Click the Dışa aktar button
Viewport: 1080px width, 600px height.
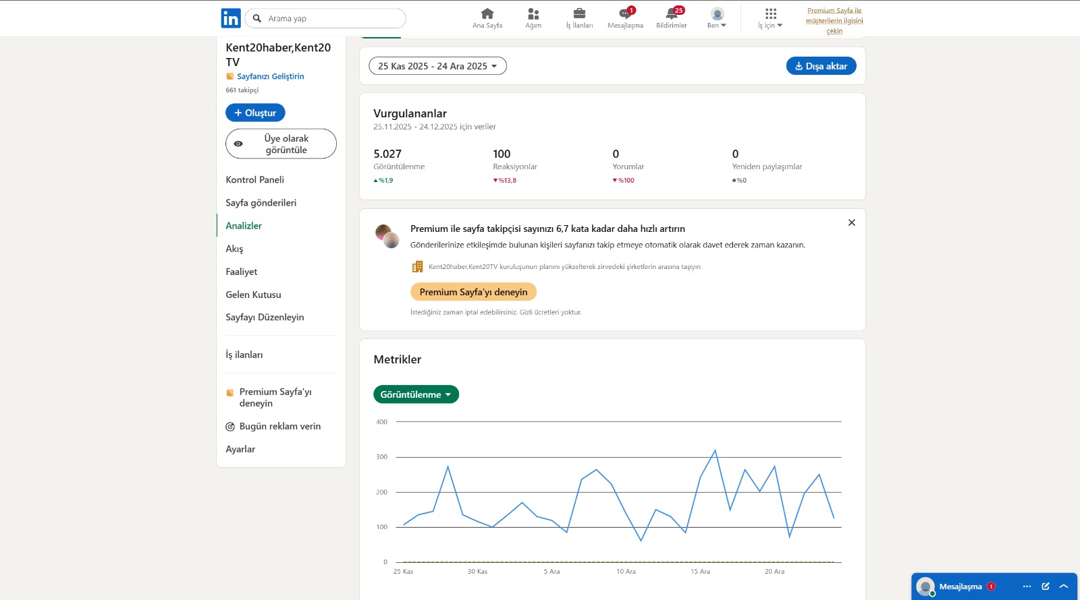pyautogui.click(x=821, y=66)
